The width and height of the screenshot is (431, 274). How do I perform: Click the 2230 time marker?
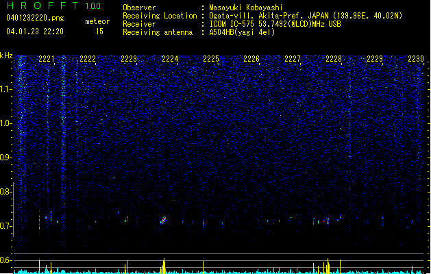coord(416,59)
